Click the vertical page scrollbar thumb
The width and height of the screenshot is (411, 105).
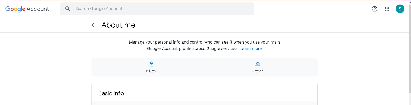pyautogui.click(x=410, y=49)
